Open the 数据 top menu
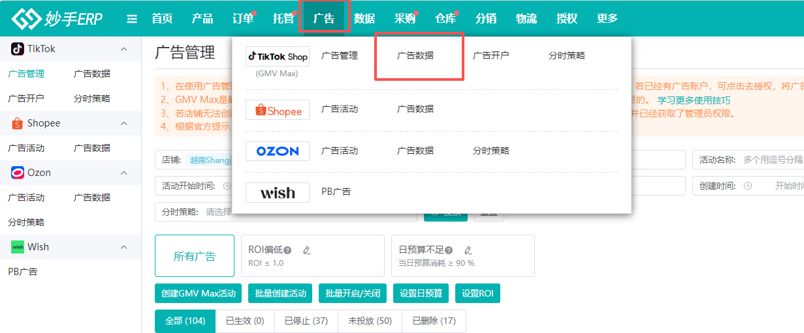Image resolution: width=804 pixels, height=333 pixels. click(364, 18)
